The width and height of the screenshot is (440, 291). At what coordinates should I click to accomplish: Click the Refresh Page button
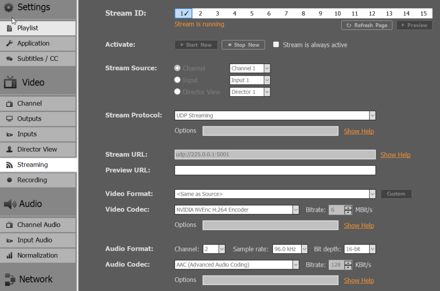pos(367,25)
